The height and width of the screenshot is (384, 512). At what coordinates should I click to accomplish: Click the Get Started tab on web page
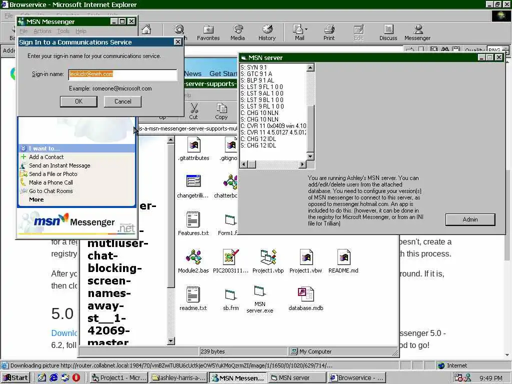pyautogui.click(x=223, y=74)
